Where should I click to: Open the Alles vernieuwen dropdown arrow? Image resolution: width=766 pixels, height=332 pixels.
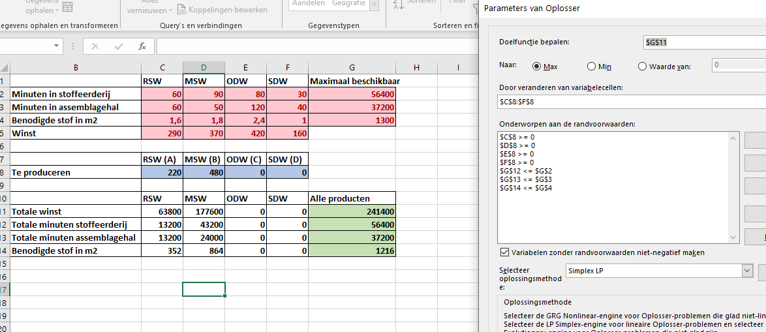pos(170,10)
